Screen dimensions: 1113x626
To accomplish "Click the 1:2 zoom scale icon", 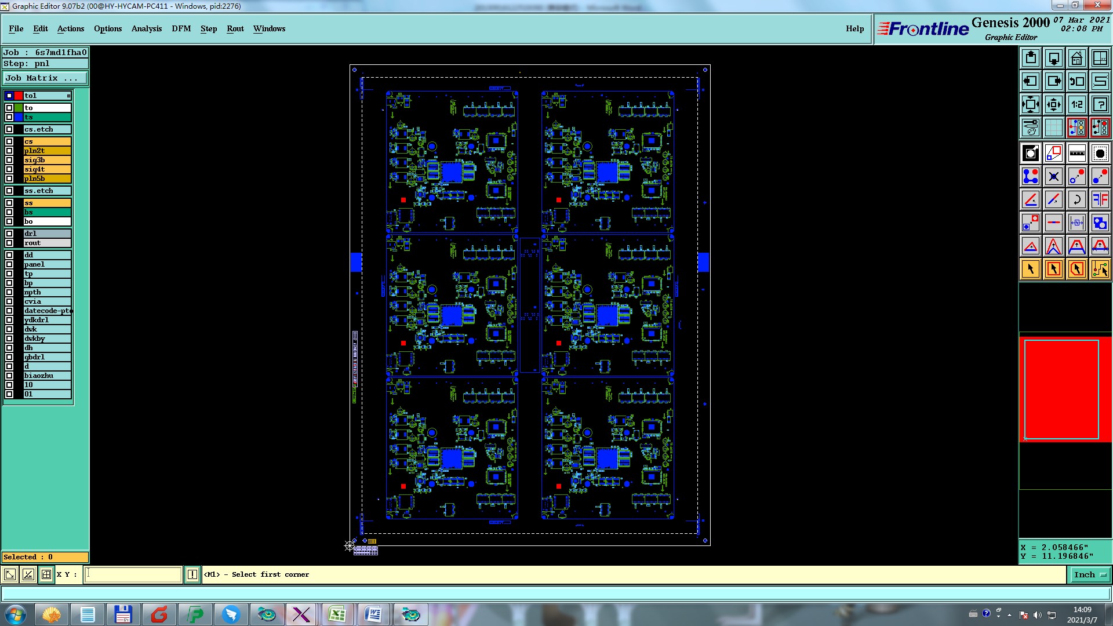I will 1076,104.
